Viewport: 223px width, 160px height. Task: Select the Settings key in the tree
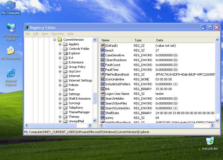[x=74, y=94]
